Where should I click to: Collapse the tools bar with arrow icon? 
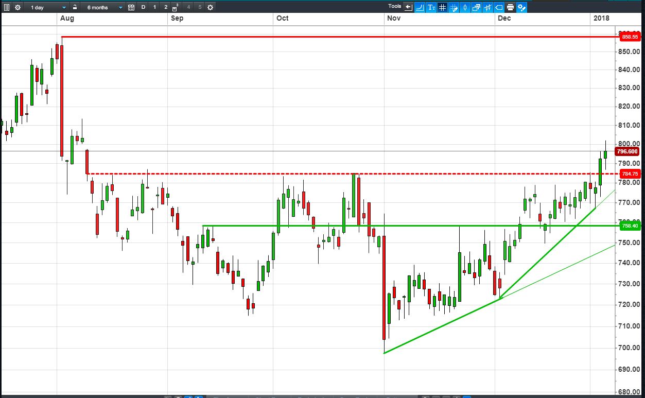point(409,7)
